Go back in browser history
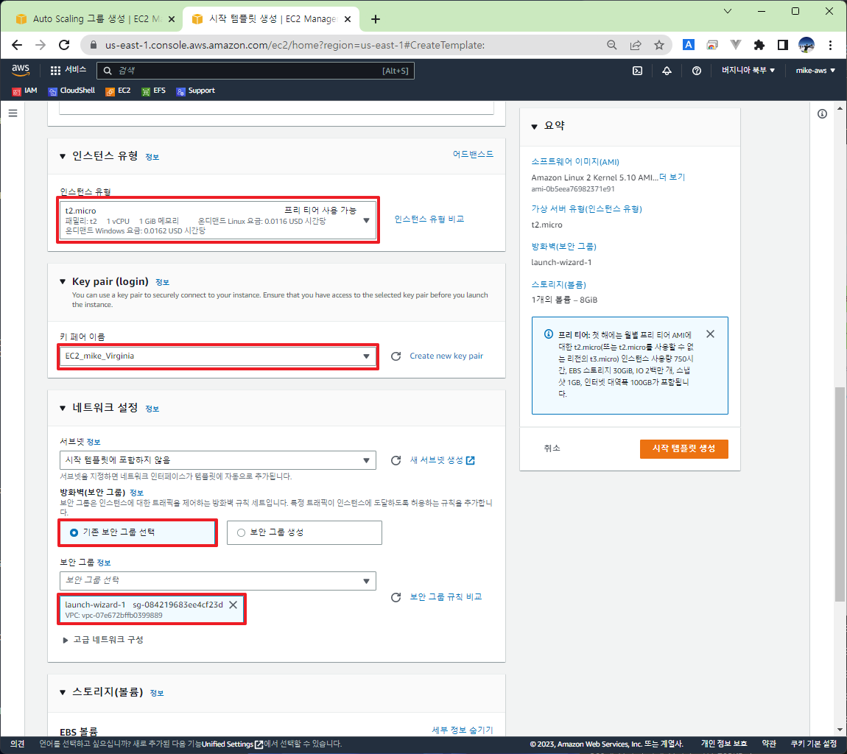This screenshot has height=754, width=847. (x=17, y=45)
